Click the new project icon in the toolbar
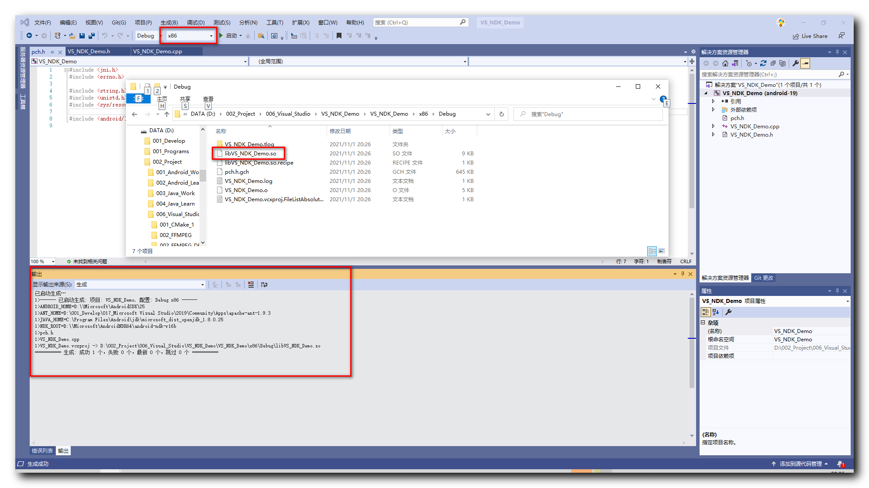Viewport: 869px width, 488px height. coord(57,36)
